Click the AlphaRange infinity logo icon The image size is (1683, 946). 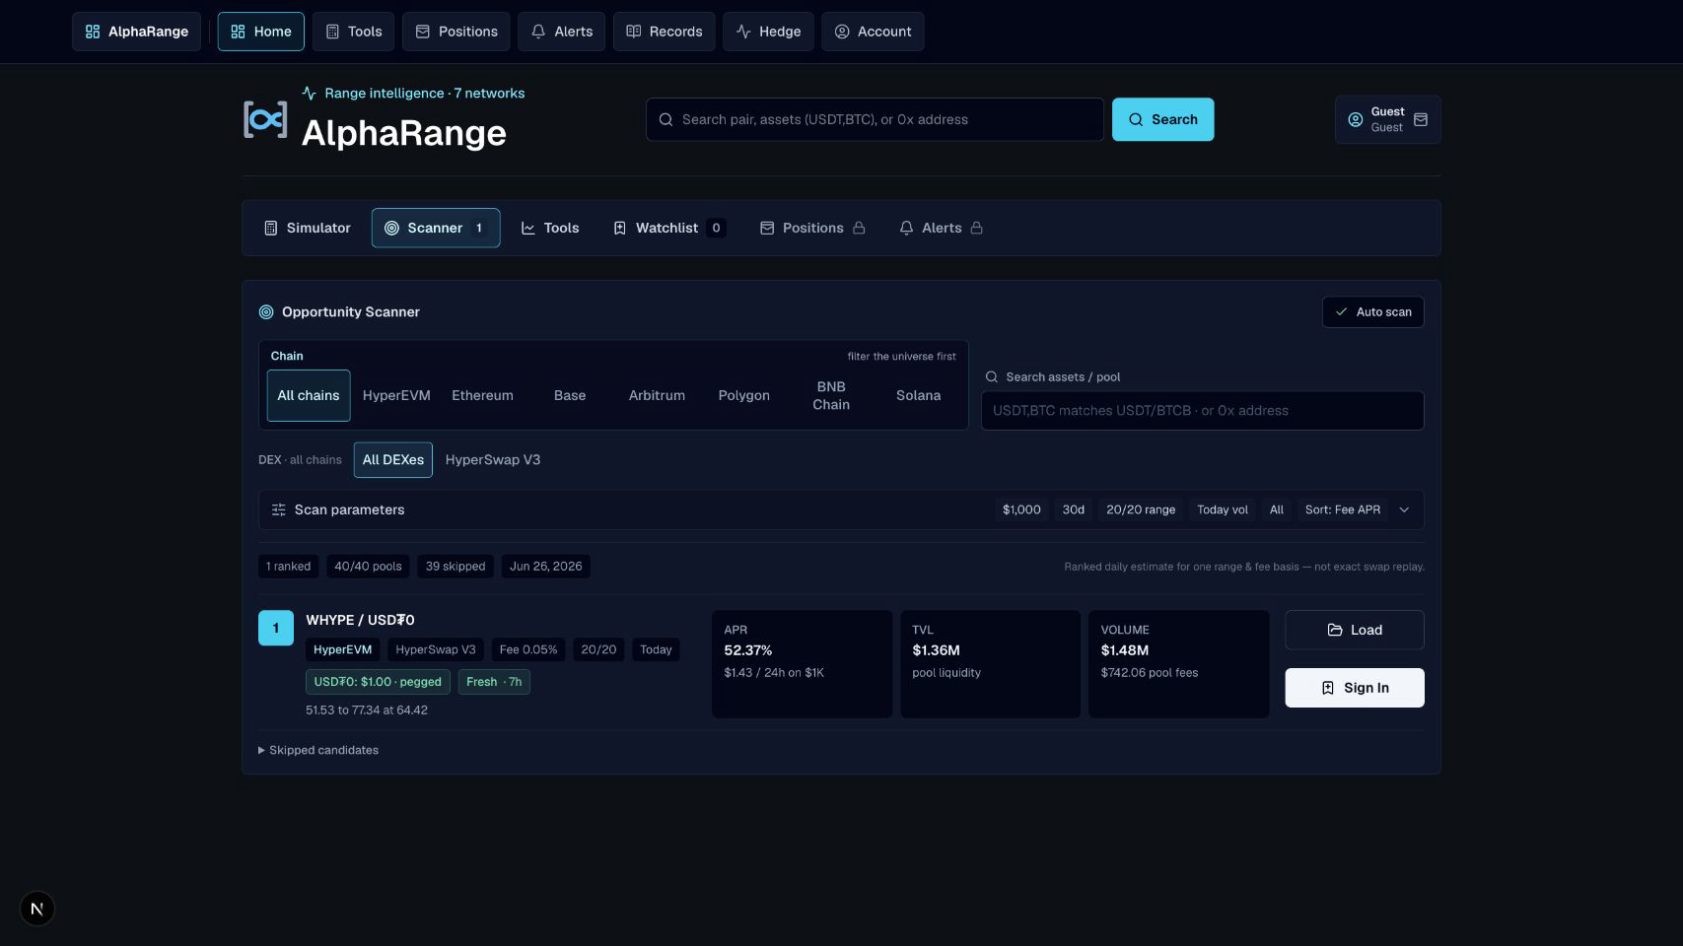(x=265, y=119)
